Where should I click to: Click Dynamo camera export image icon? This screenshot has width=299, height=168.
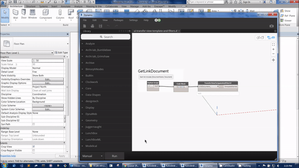pos(272,26)
